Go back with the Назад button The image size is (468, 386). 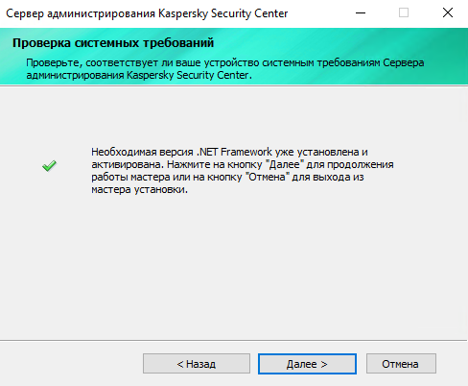tap(197, 364)
